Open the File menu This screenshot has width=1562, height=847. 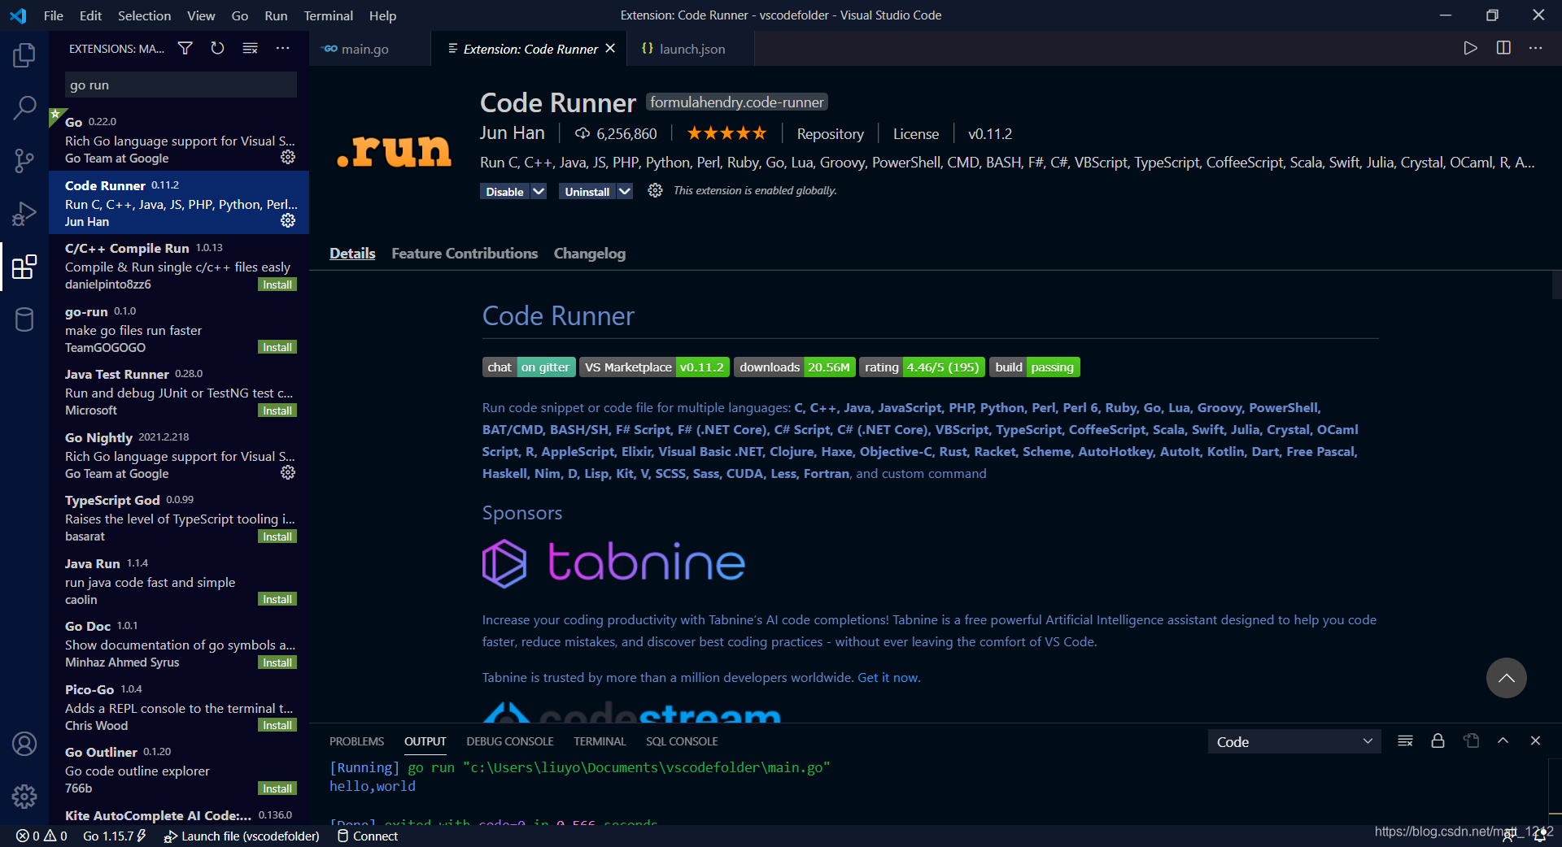tap(54, 15)
